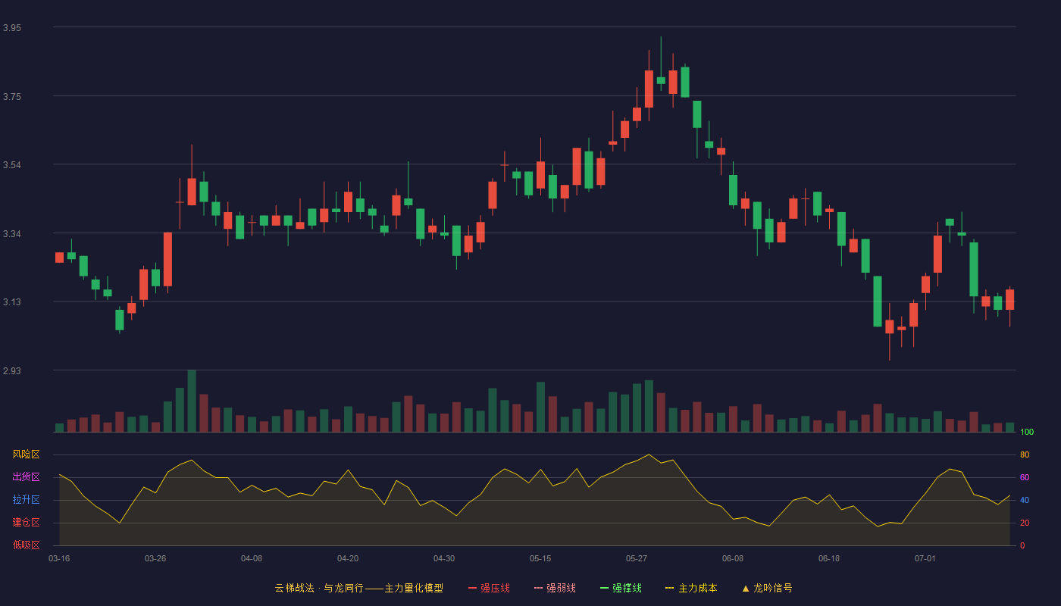Viewport: 1061px width, 606px height.
Task: Click the green 100 indicator scale label
Action: pyautogui.click(x=1027, y=433)
